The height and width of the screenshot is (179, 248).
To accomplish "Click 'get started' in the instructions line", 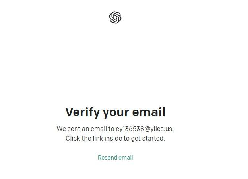I will click(x=148, y=139).
